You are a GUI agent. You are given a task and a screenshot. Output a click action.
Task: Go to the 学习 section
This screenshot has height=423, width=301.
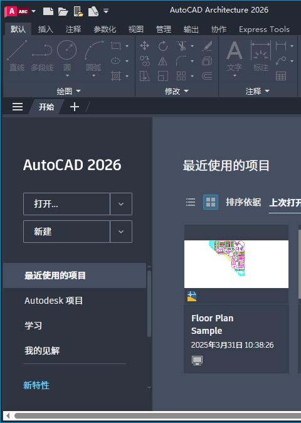[33, 325]
